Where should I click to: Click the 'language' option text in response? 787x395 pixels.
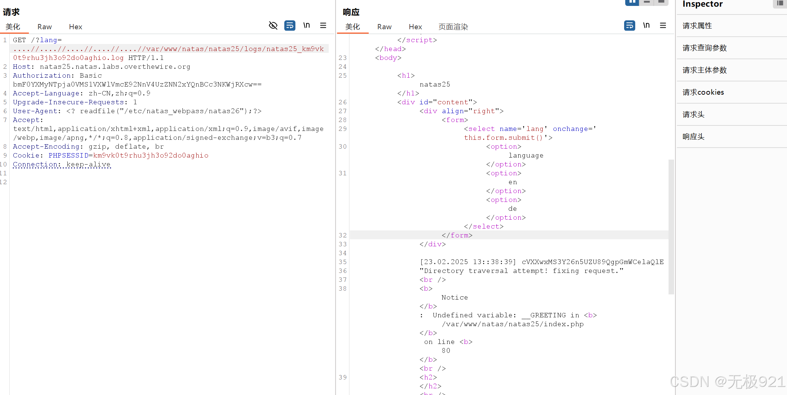[x=526, y=155]
